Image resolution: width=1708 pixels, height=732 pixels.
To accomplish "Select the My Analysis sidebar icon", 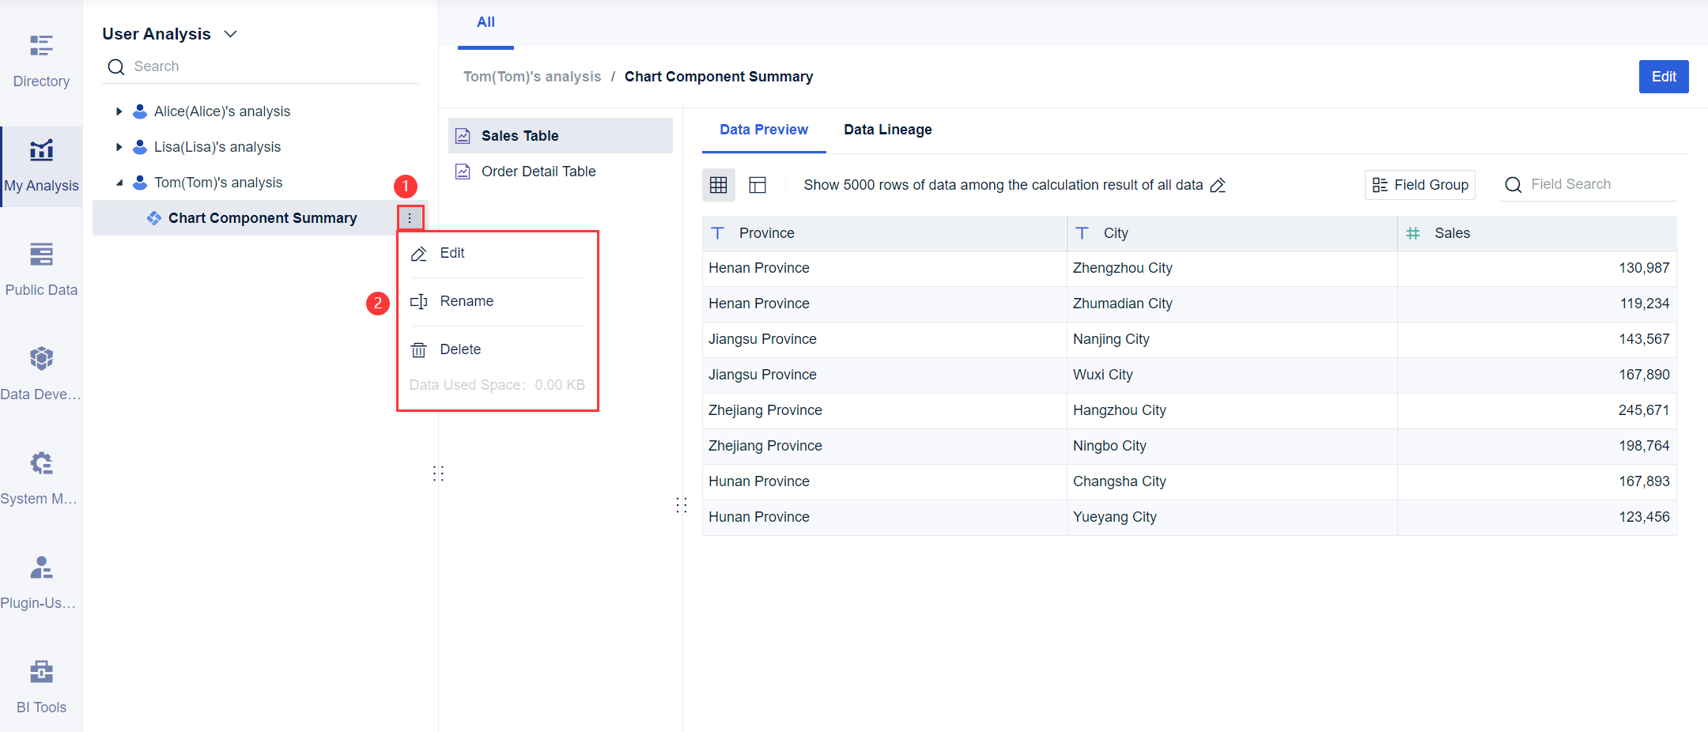I will 41,162.
